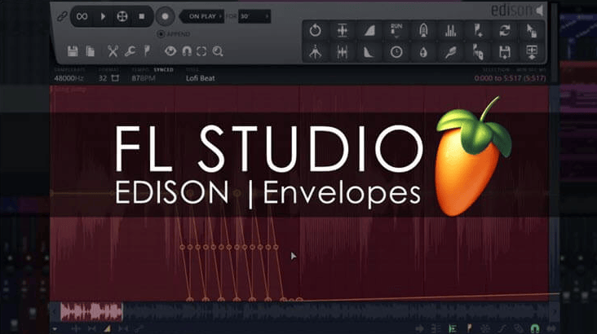The image size is (597, 334).
Task: Click the left scroll arrow of overview bar
Action: [x=55, y=312]
